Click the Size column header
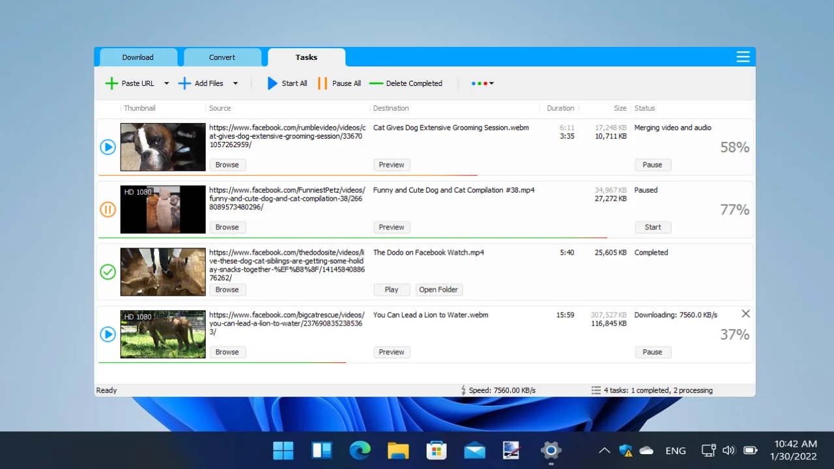The height and width of the screenshot is (469, 834). coord(620,108)
